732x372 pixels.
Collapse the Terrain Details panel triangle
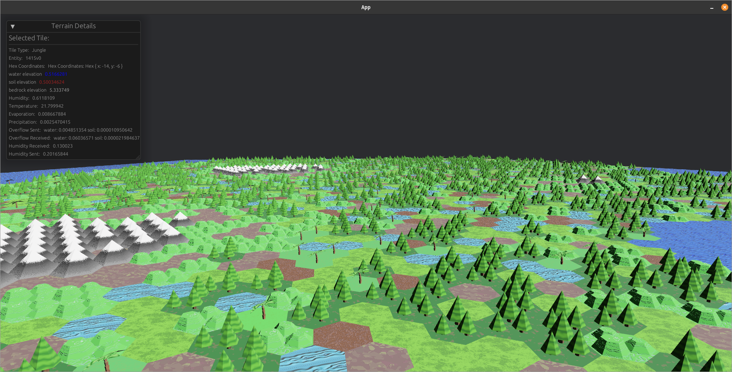[13, 27]
